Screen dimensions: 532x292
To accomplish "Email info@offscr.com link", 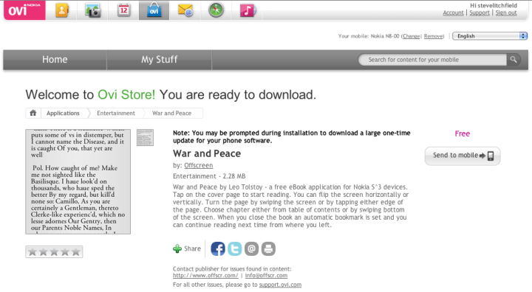I will point(266,275).
